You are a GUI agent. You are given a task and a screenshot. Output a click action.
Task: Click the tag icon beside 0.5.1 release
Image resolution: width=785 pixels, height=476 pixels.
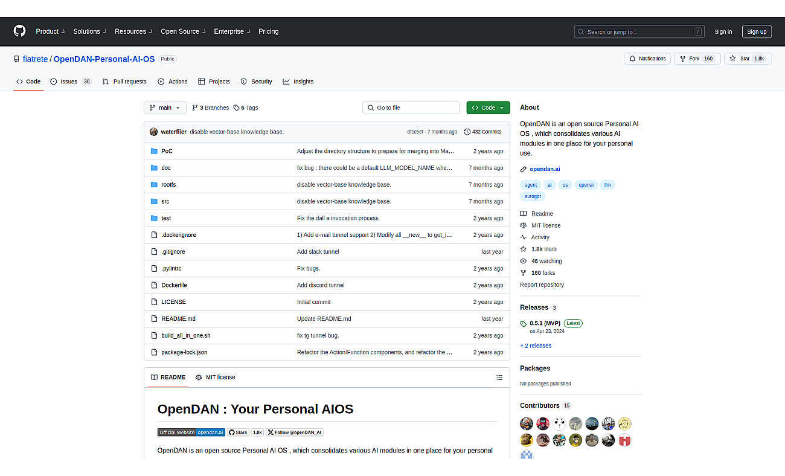click(x=524, y=324)
